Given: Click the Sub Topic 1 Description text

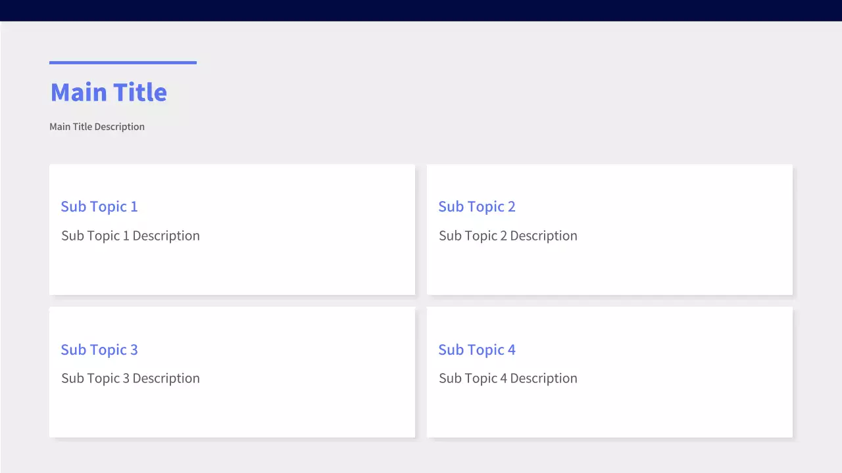Looking at the screenshot, I should (x=130, y=236).
